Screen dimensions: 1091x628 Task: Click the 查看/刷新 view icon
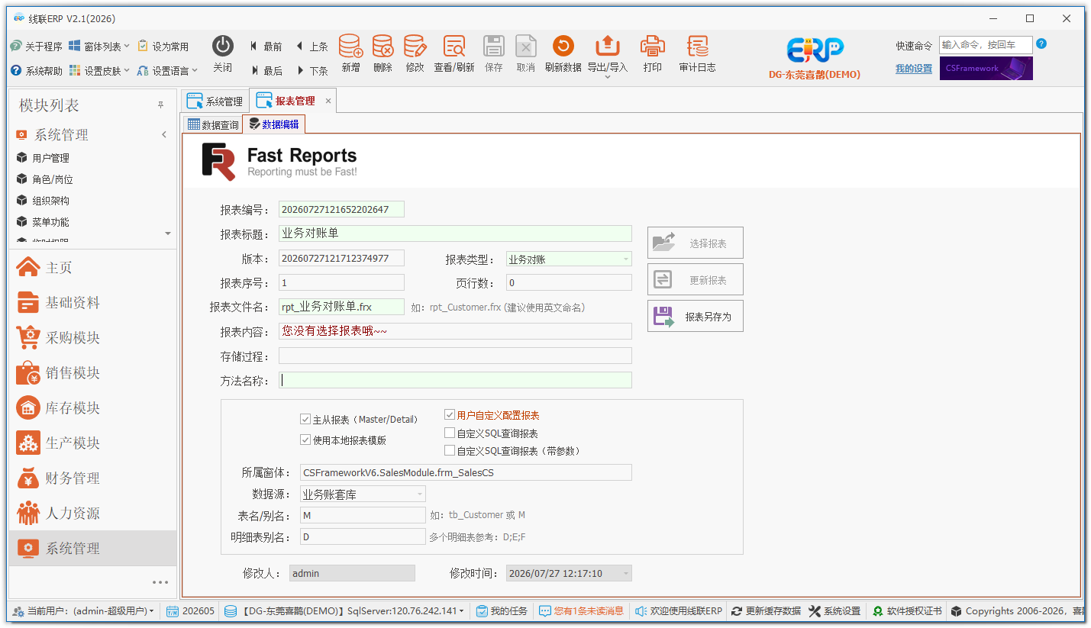454,47
